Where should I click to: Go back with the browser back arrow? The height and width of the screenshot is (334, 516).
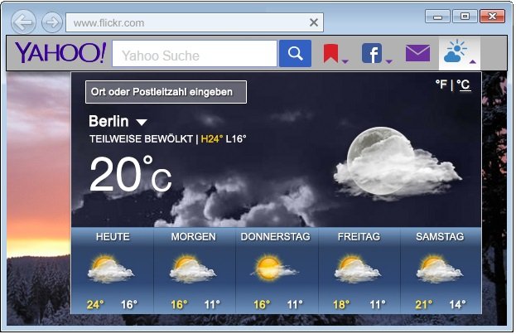tap(23, 22)
